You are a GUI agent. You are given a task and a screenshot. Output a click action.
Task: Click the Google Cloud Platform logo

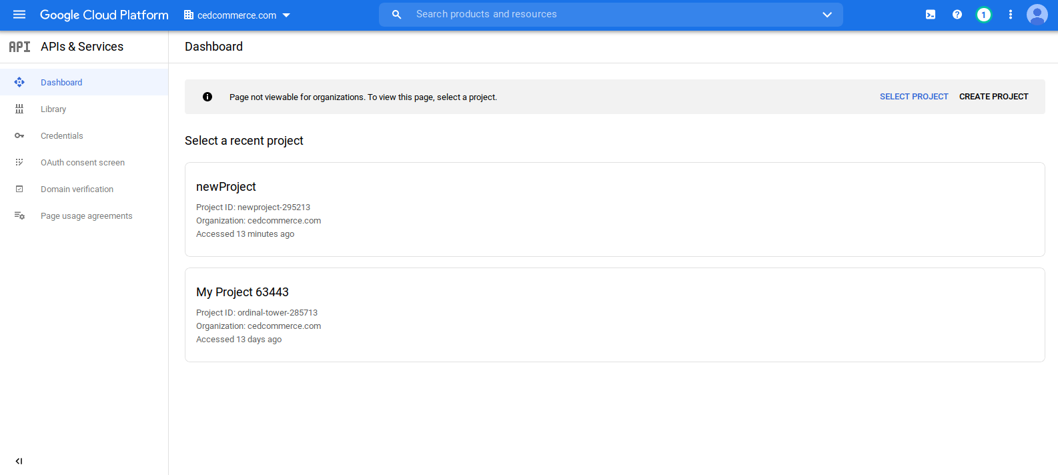click(104, 15)
